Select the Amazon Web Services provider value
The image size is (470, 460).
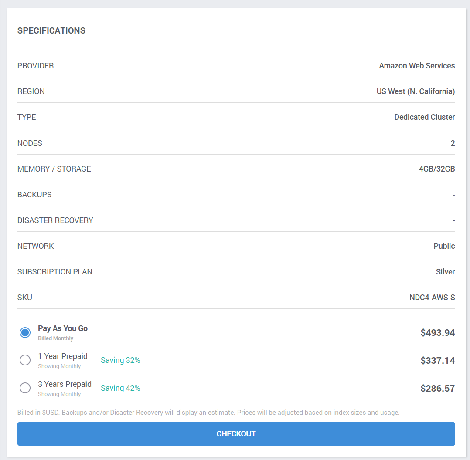(417, 65)
